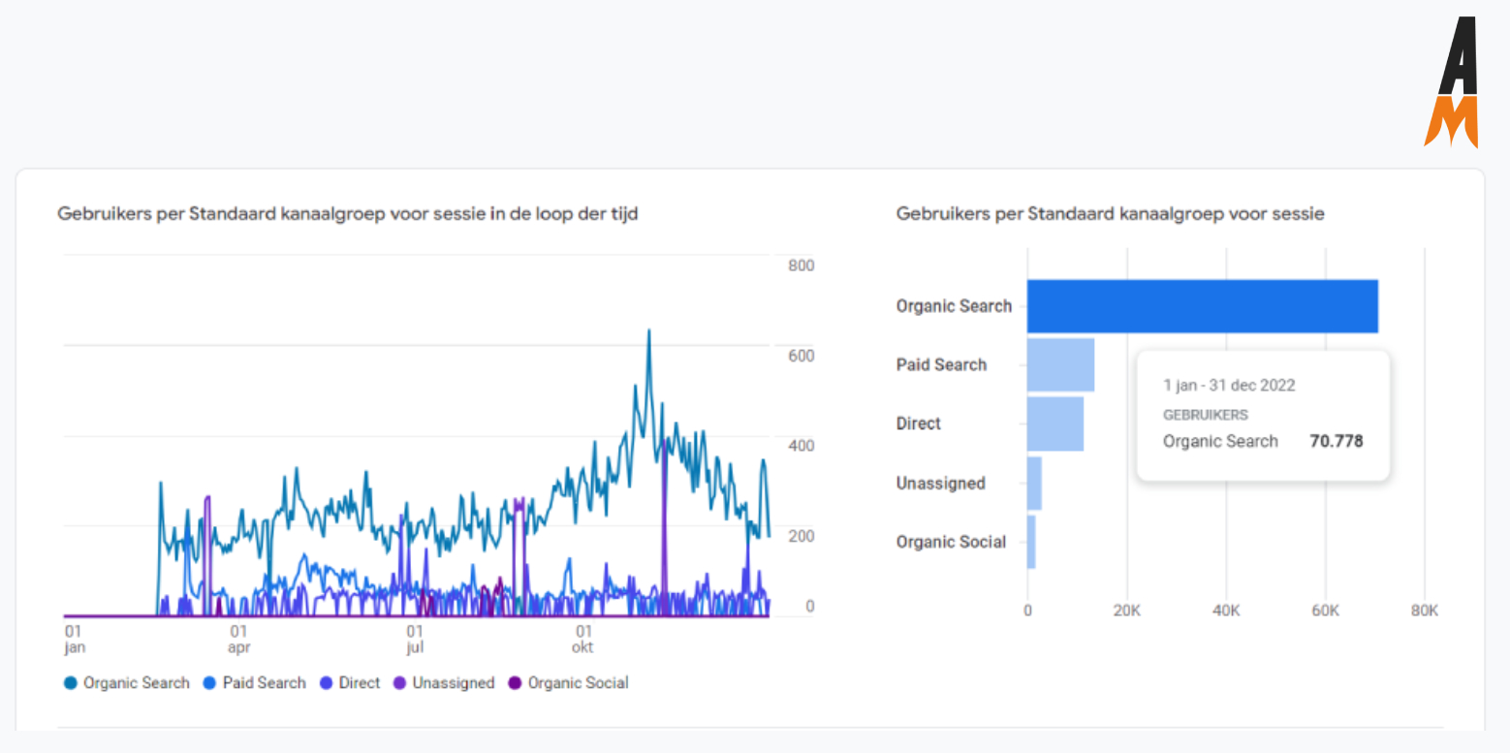The image size is (1510, 753).
Task: Click the 01 jan axis label
Action: (75, 639)
